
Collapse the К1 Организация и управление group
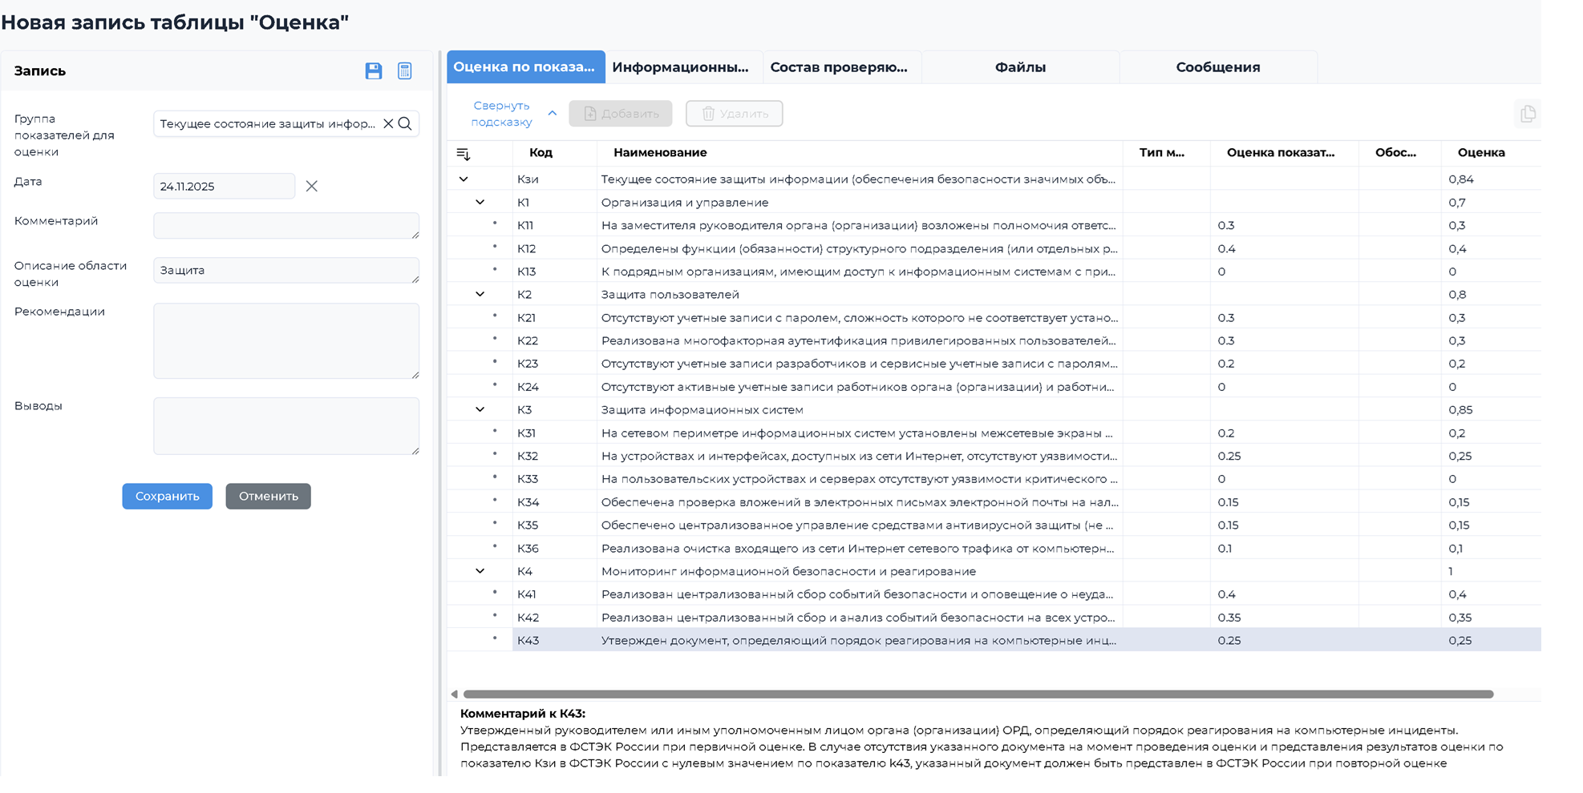(480, 203)
